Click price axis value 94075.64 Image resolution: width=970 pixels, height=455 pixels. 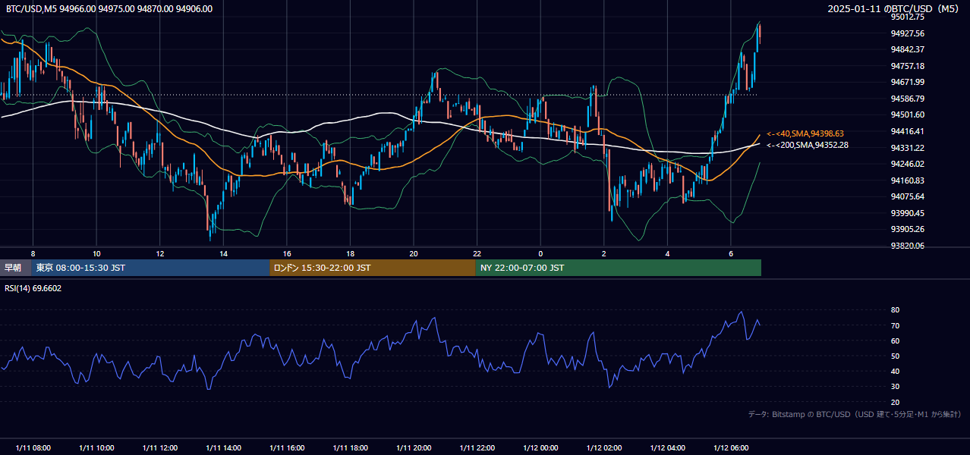coord(908,196)
